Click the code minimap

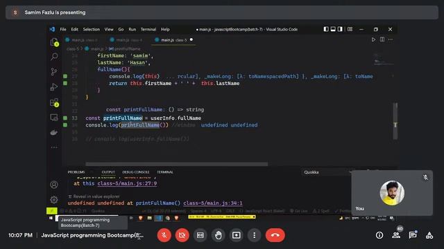[384, 59]
